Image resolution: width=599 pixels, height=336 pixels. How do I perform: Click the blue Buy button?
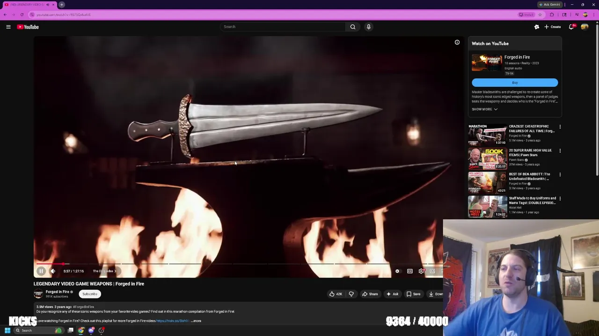[515, 83]
